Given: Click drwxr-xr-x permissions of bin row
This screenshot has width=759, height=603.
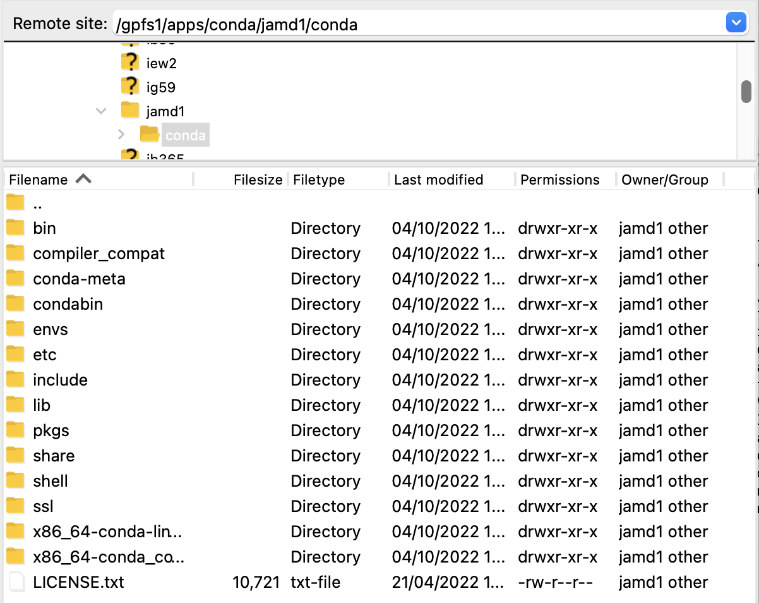Looking at the screenshot, I should point(558,228).
